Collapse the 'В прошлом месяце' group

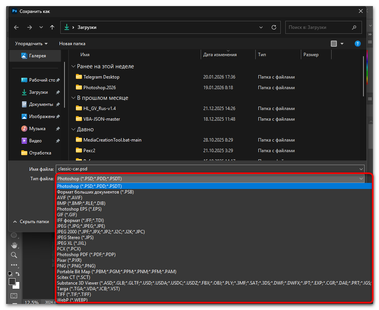(x=74, y=98)
